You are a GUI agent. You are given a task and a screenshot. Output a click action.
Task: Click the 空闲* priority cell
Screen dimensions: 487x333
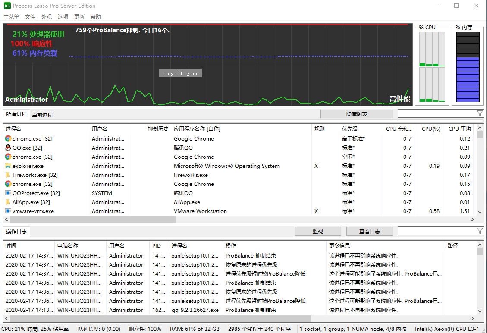click(348, 157)
